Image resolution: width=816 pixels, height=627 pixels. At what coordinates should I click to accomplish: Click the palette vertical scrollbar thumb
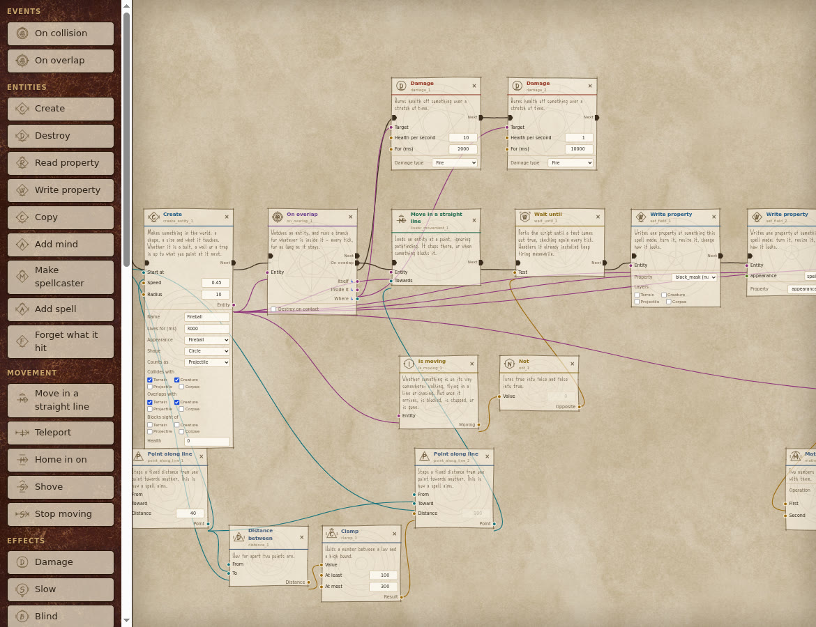click(x=126, y=139)
